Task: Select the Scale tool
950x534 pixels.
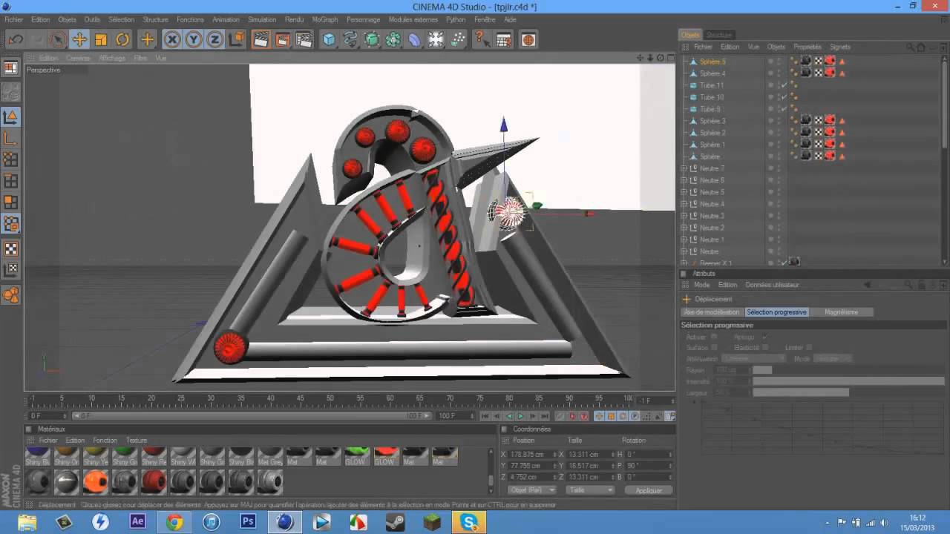Action: [101, 39]
